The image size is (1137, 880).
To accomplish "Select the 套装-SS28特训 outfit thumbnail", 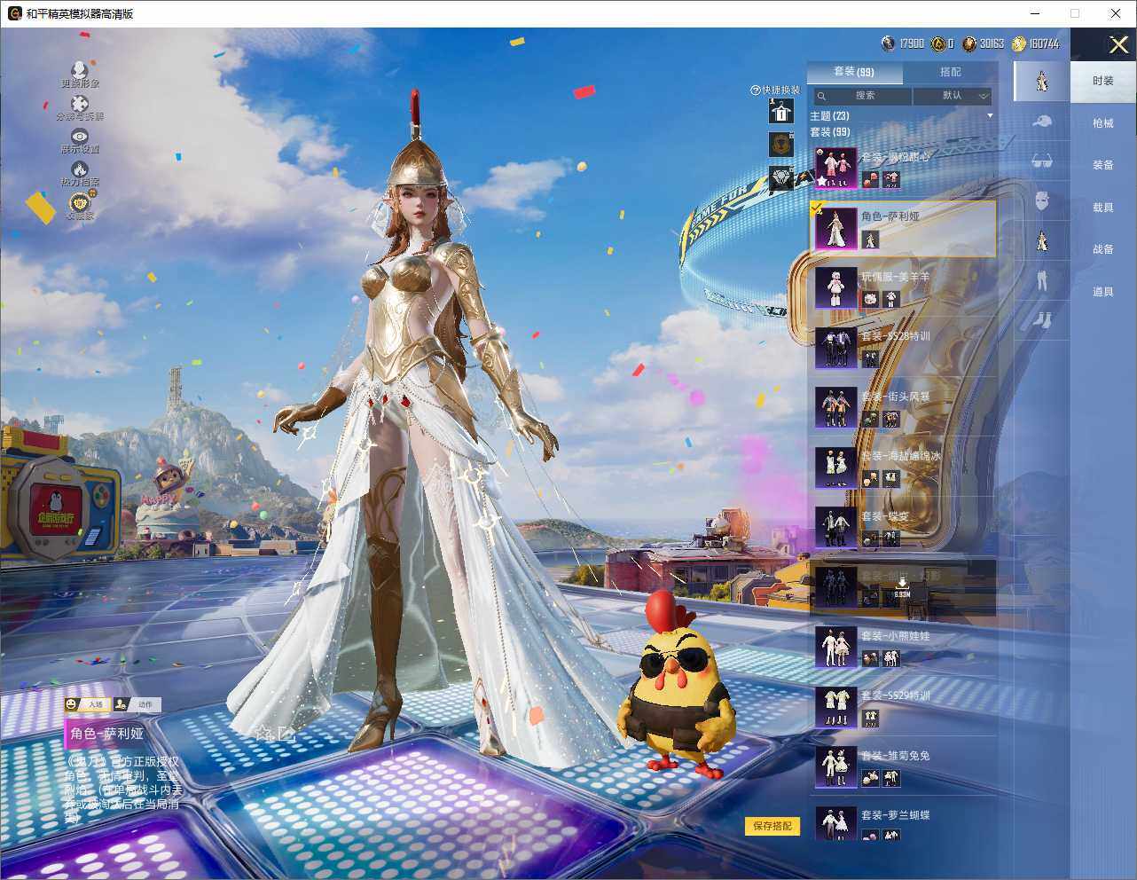I will 836,348.
